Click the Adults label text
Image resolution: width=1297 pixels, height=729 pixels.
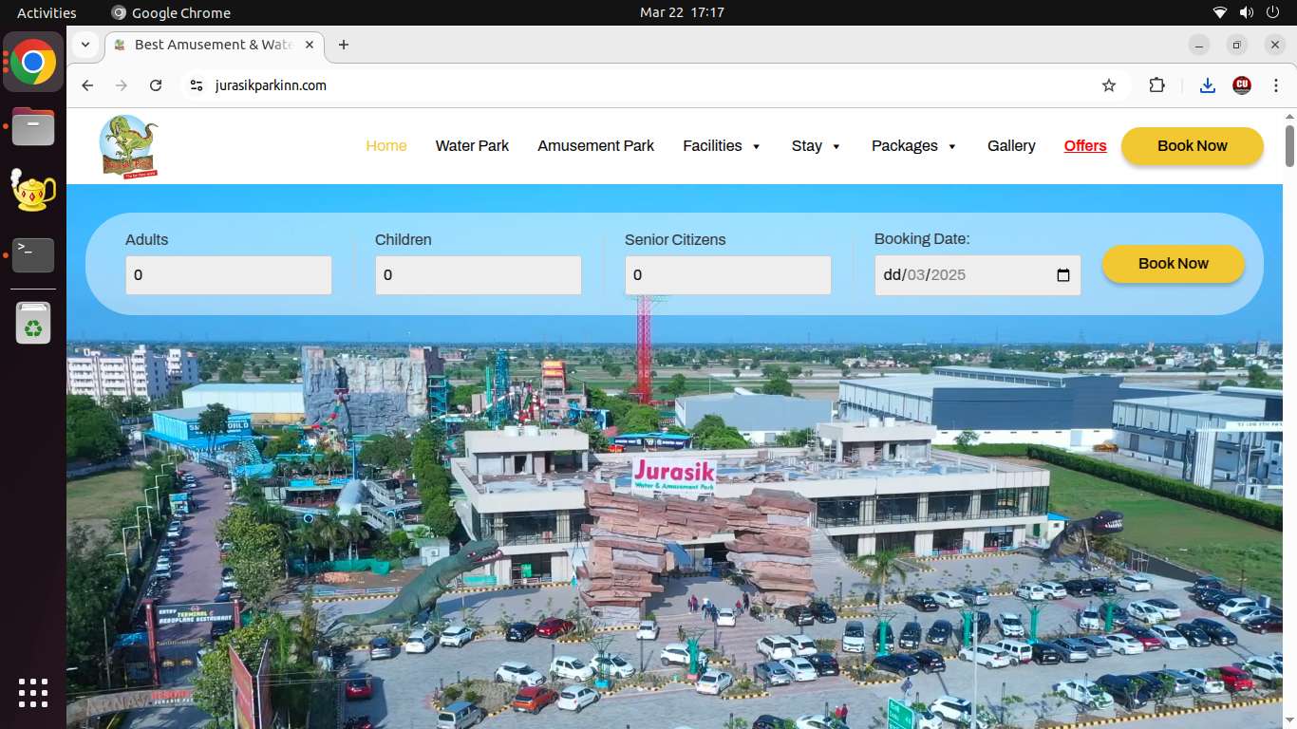tap(146, 240)
